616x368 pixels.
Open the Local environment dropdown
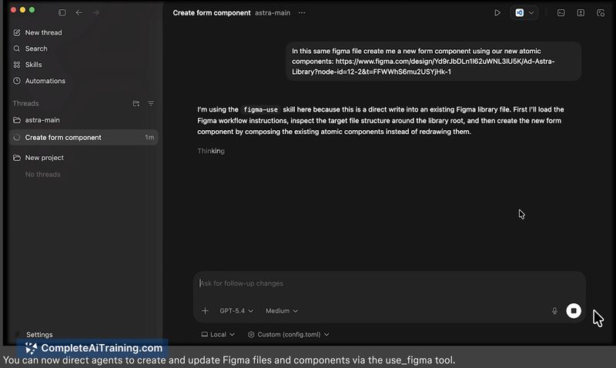point(218,335)
